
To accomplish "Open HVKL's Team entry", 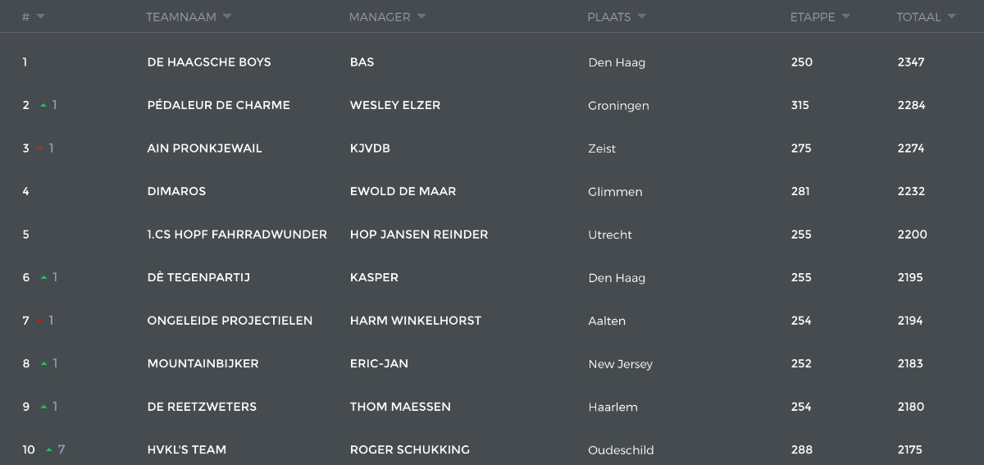I will [186, 449].
